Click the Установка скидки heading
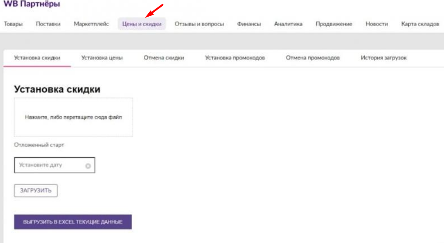The height and width of the screenshot is (243, 444). pos(57,89)
